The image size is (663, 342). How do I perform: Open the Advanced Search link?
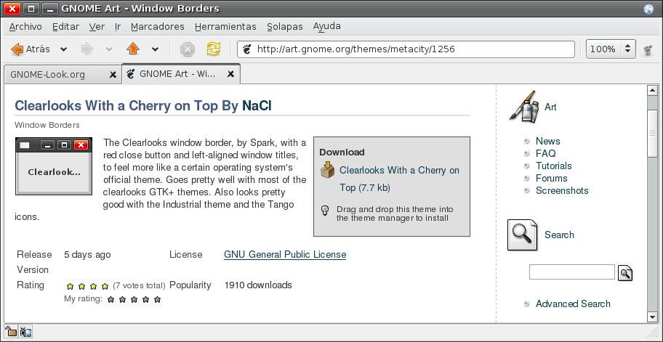tap(573, 304)
